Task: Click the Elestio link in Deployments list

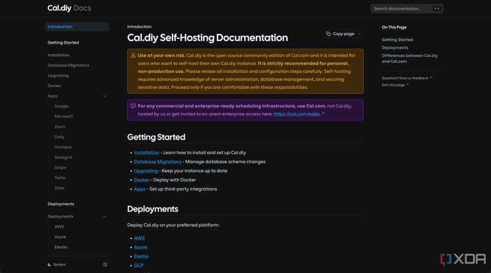Action: pyautogui.click(x=141, y=256)
